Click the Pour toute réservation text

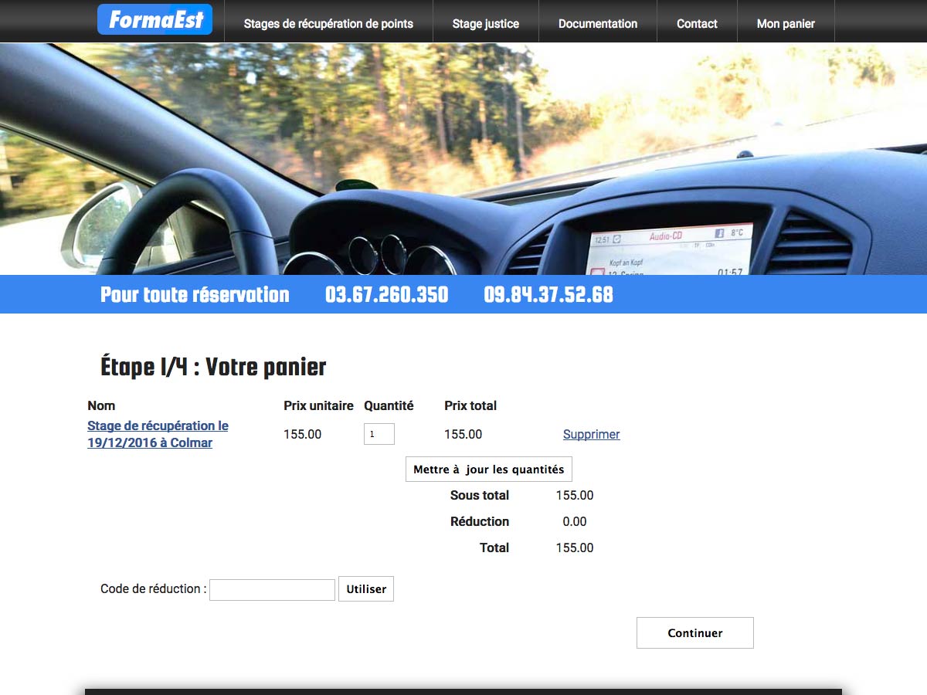click(x=195, y=294)
